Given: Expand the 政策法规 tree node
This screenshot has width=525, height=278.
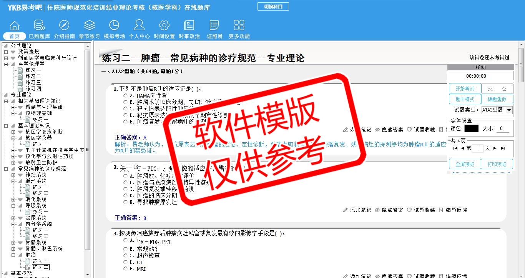Looking at the screenshot, I should [6, 52].
